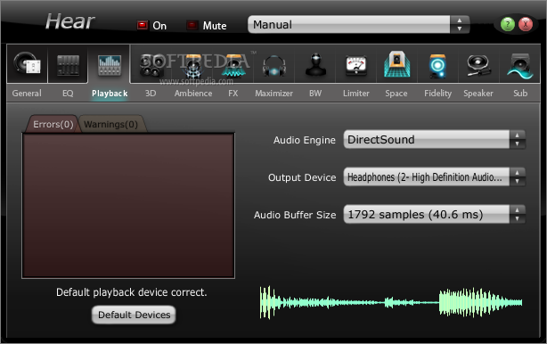Select the 3D tab label
This screenshot has height=344, width=547.
(x=151, y=94)
